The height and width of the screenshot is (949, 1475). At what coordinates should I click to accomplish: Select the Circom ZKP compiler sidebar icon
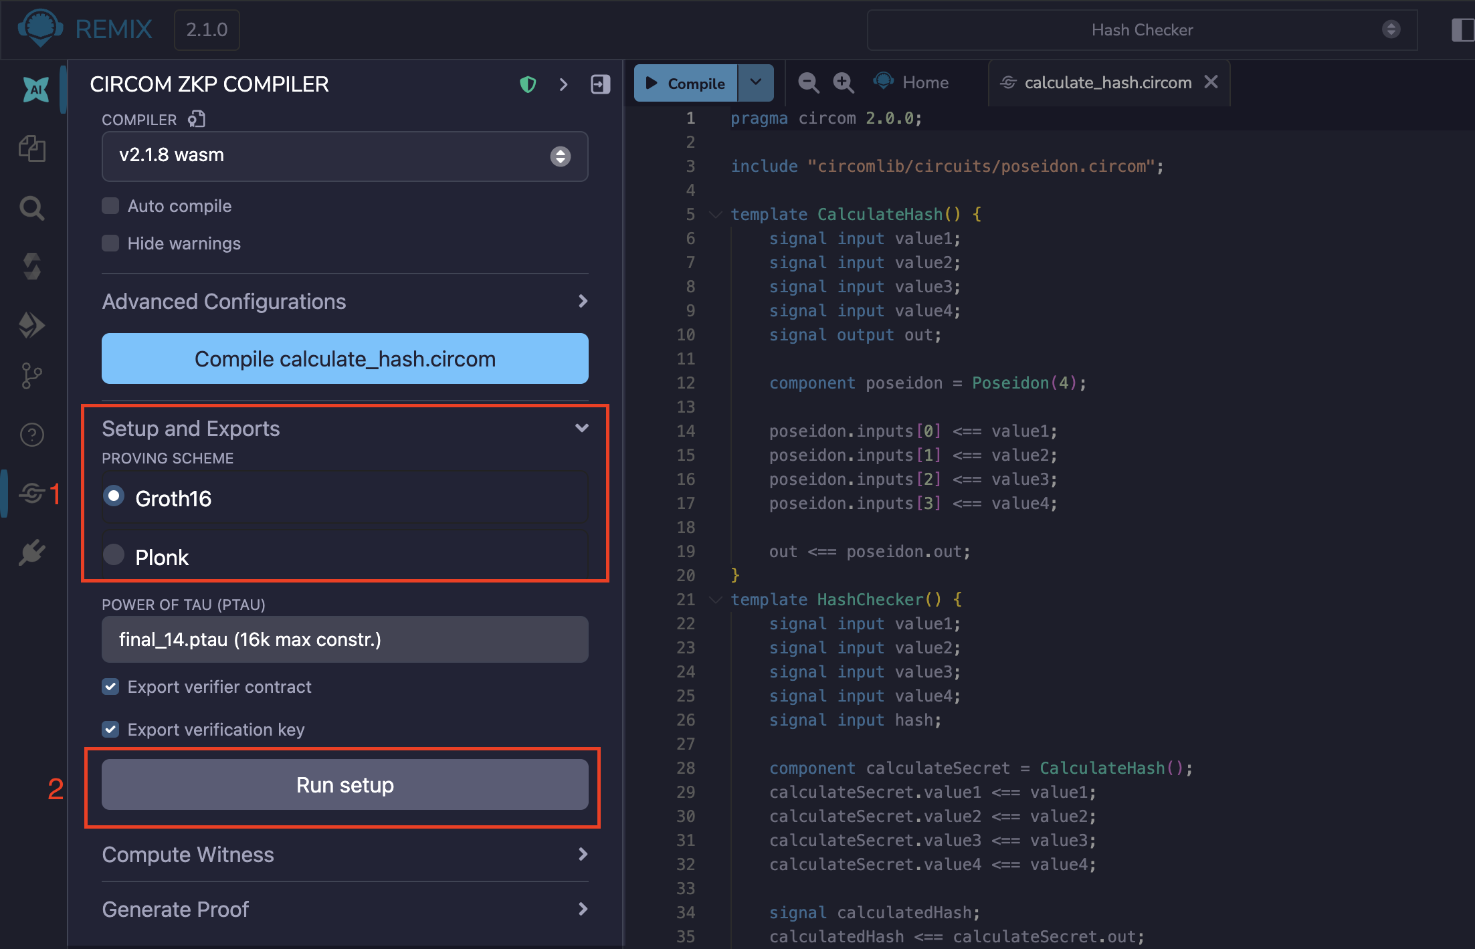(32, 494)
